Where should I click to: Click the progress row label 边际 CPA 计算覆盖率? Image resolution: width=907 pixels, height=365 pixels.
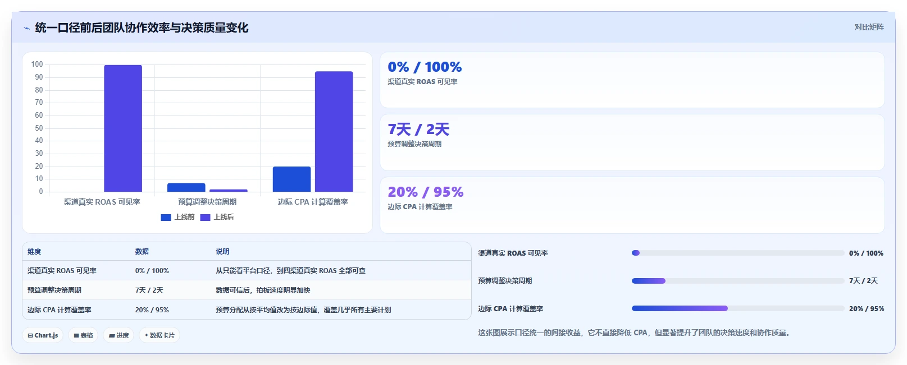pos(511,309)
